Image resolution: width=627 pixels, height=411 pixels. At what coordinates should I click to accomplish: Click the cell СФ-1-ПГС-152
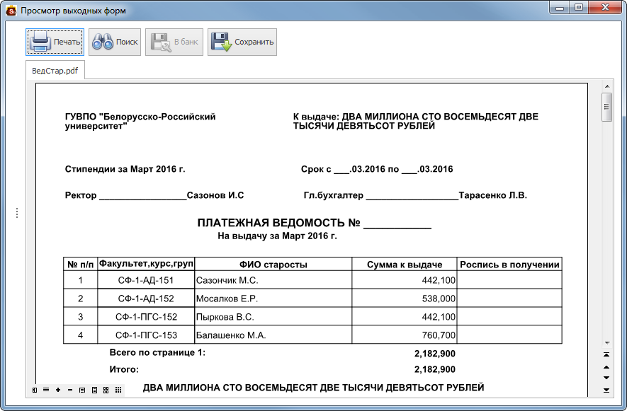(x=146, y=317)
